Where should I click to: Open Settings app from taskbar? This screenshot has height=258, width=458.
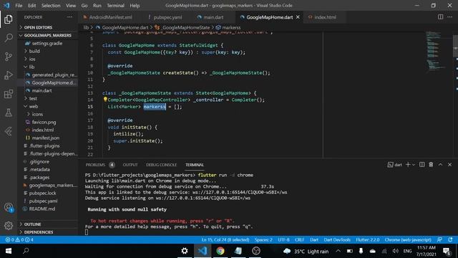pos(185,251)
